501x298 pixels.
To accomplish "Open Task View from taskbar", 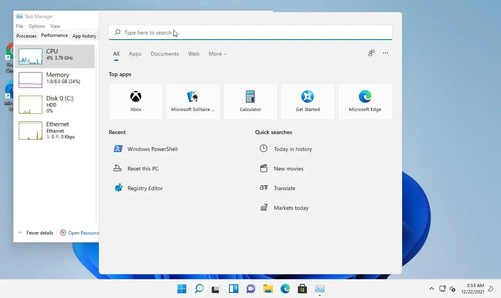I will [x=216, y=289].
